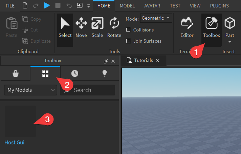Choose the Rotate tool
The width and height of the screenshot is (241, 154).
(x=114, y=28)
